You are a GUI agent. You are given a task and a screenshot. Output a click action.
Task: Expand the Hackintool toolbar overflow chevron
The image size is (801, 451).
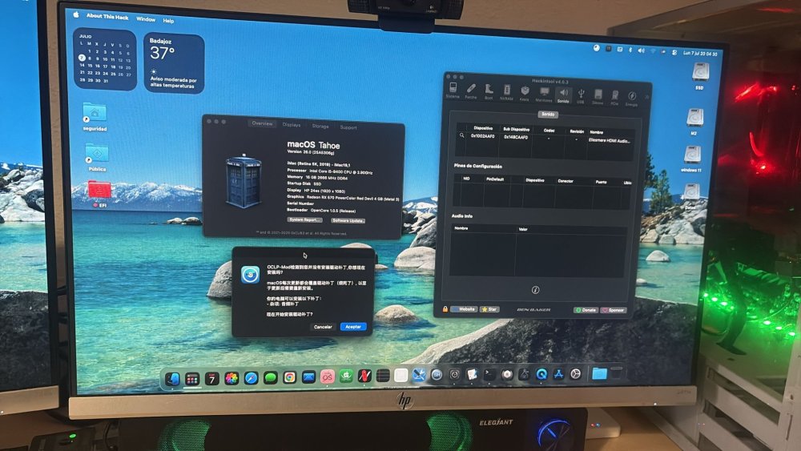coord(646,97)
